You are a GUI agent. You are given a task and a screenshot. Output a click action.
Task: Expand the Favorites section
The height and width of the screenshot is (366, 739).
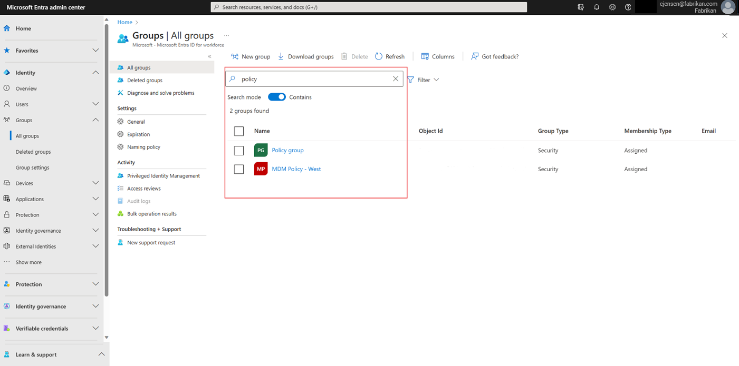[95, 51]
